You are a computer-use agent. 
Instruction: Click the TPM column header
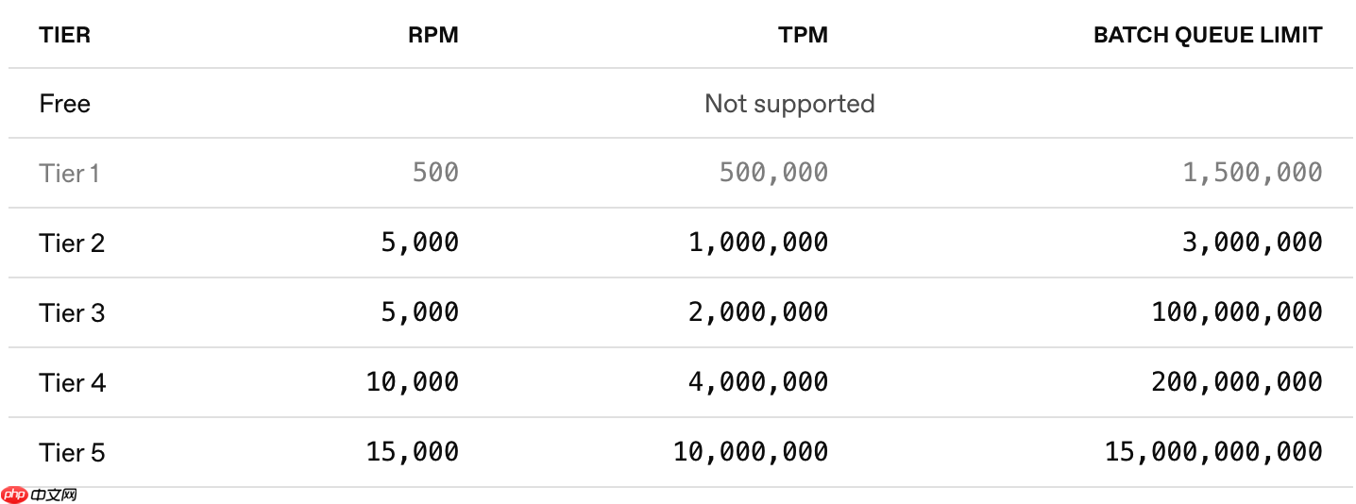click(x=803, y=36)
